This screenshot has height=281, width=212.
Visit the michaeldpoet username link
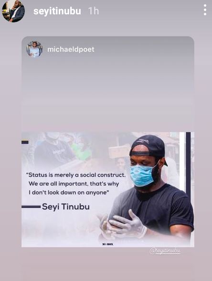71,49
